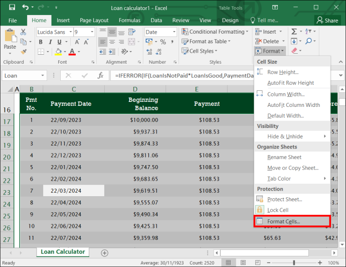Image resolution: width=346 pixels, height=267 pixels.
Task: Open the Lucida Sans font name dropdown
Action: click(x=71, y=32)
